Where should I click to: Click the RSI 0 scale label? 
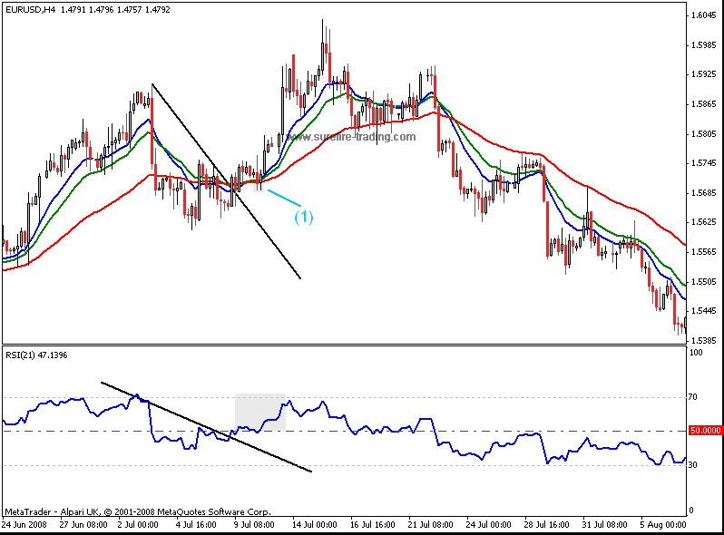point(690,511)
